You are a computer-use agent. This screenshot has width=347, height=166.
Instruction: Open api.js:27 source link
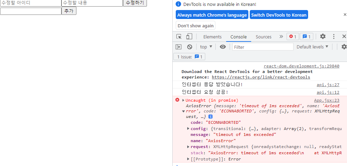coord(328,85)
